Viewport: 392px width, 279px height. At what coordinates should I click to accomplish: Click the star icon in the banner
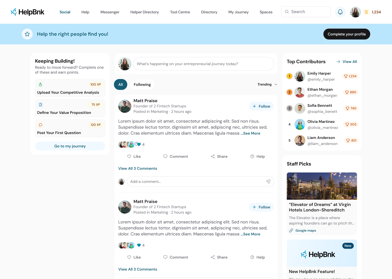coord(27,34)
